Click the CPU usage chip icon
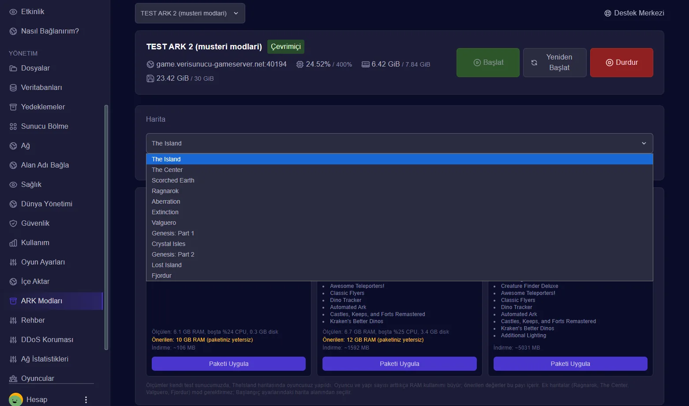 pyautogui.click(x=300, y=64)
